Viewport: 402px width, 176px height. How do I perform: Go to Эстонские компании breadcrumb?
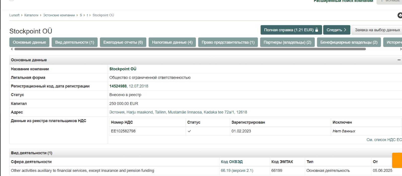59,15
